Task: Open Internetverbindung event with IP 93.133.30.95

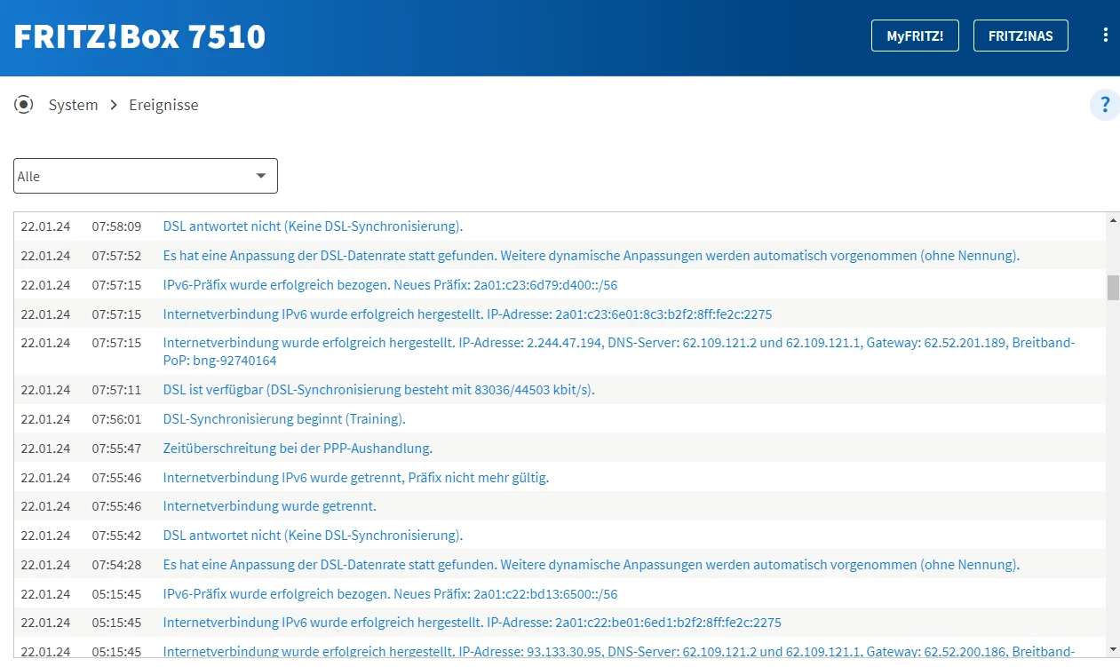Action: point(619,652)
